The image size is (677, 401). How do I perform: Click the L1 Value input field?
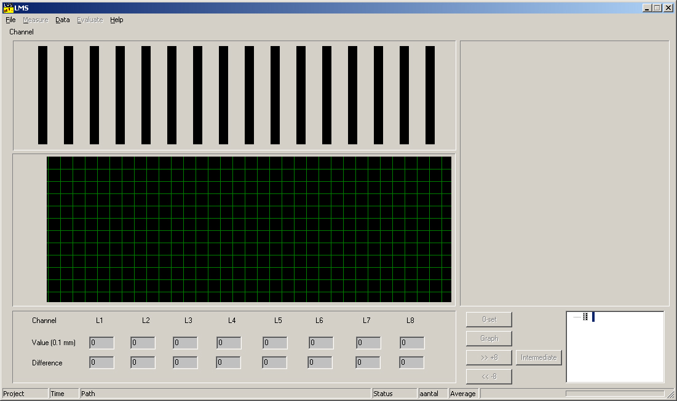[x=101, y=343]
